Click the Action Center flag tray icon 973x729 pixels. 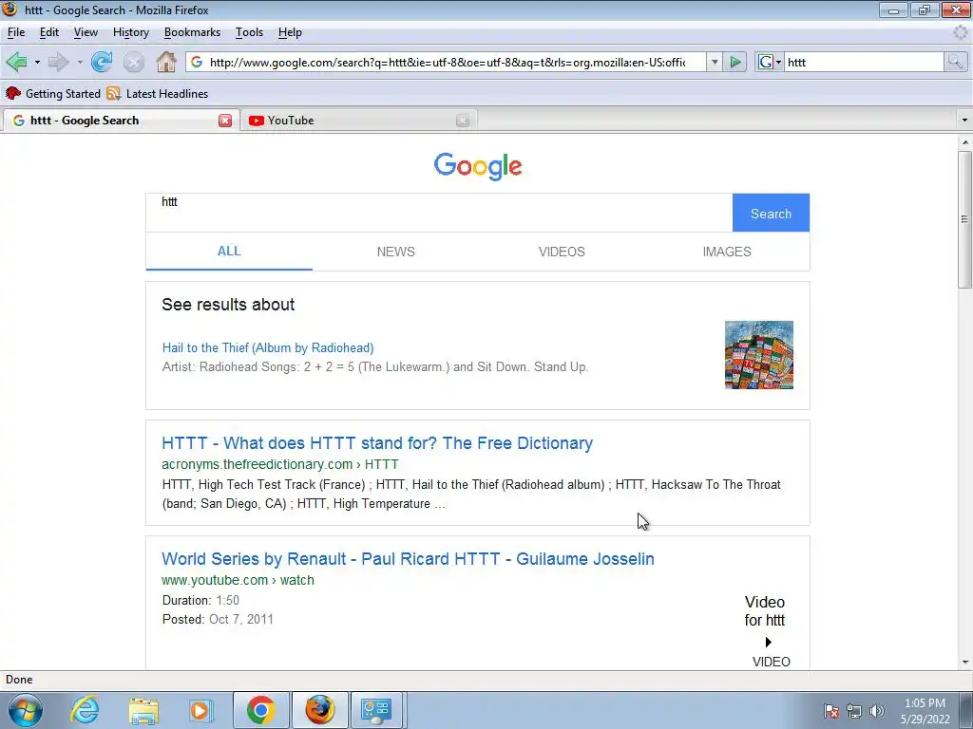click(830, 711)
